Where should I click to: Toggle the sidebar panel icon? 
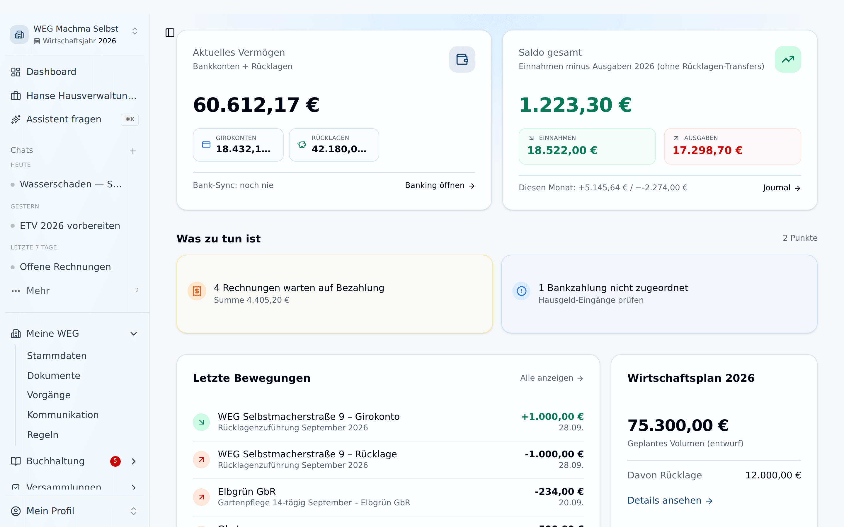click(x=170, y=33)
